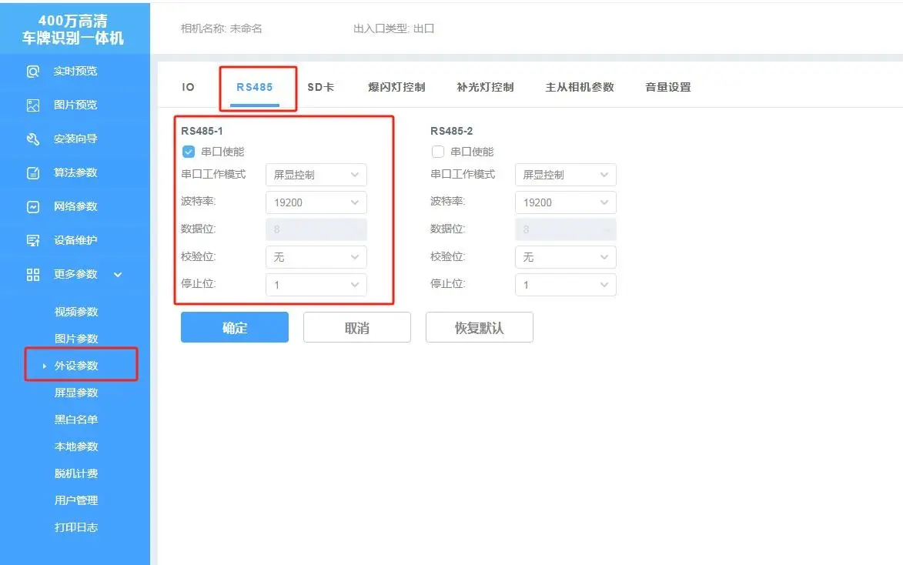
Task: Enable 串口使能 for RS485-2
Action: pyautogui.click(x=437, y=152)
